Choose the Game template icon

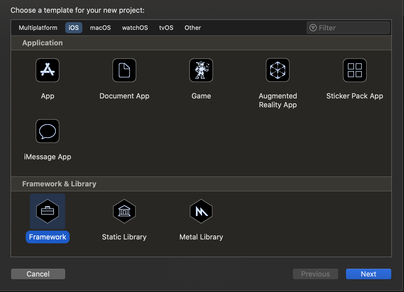click(x=201, y=70)
